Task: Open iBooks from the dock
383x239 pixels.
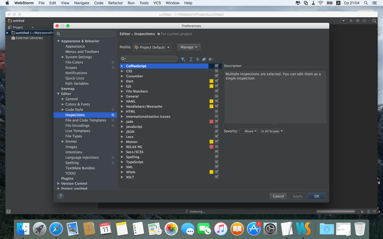Action: (237, 229)
